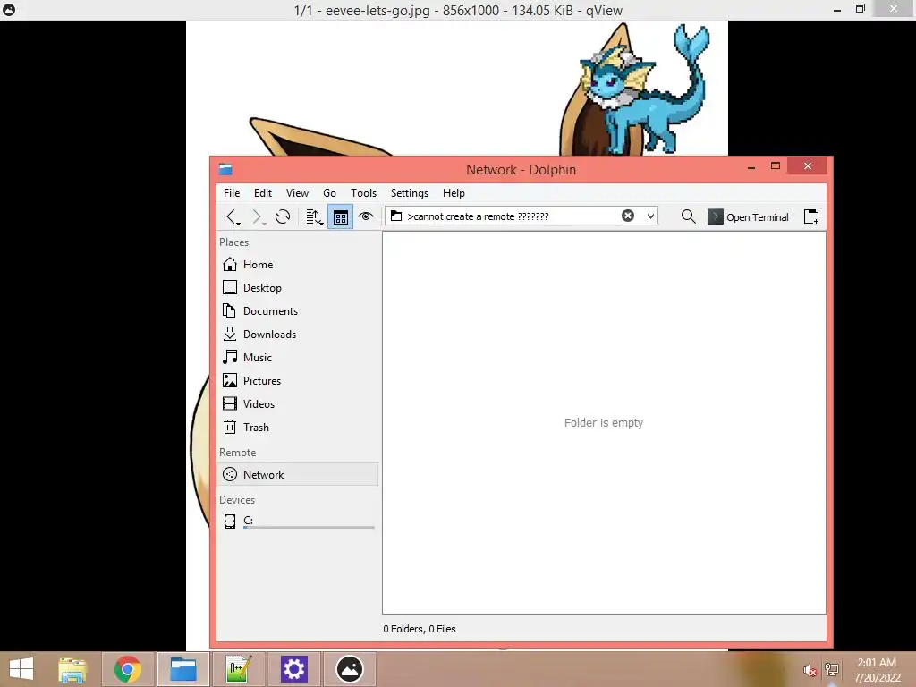The width and height of the screenshot is (916, 687).
Task: Select Network under Remote
Action: click(298, 474)
